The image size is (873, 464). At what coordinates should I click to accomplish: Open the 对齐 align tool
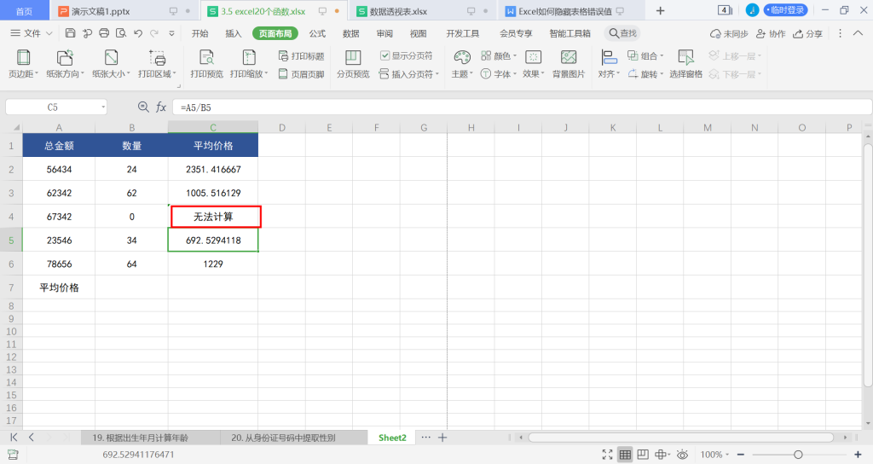(609, 64)
